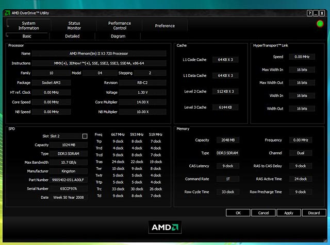The image size is (330, 245).
Task: Click the Date value Week 50 Year 2008
Action: 69,198
